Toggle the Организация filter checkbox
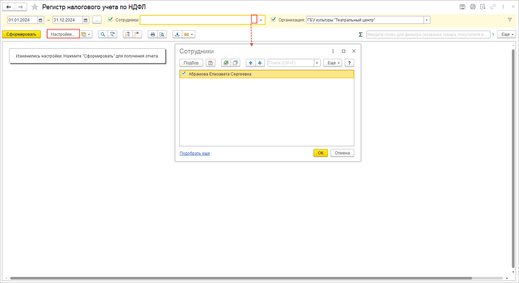This screenshot has height=283, width=519. tap(273, 20)
